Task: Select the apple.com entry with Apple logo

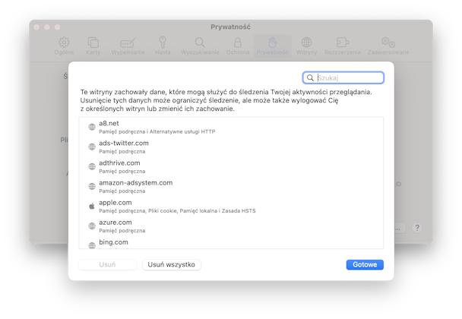Action: click(231, 206)
